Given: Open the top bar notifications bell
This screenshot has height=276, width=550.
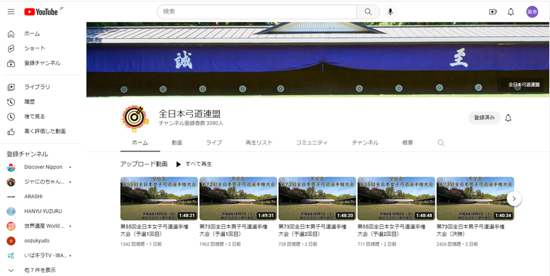Looking at the screenshot, I should tap(511, 12).
